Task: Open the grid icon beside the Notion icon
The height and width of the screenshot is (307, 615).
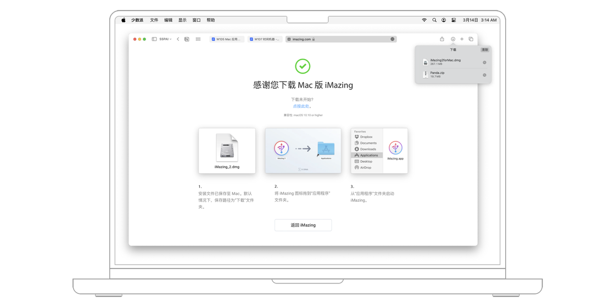Action: [x=198, y=39]
